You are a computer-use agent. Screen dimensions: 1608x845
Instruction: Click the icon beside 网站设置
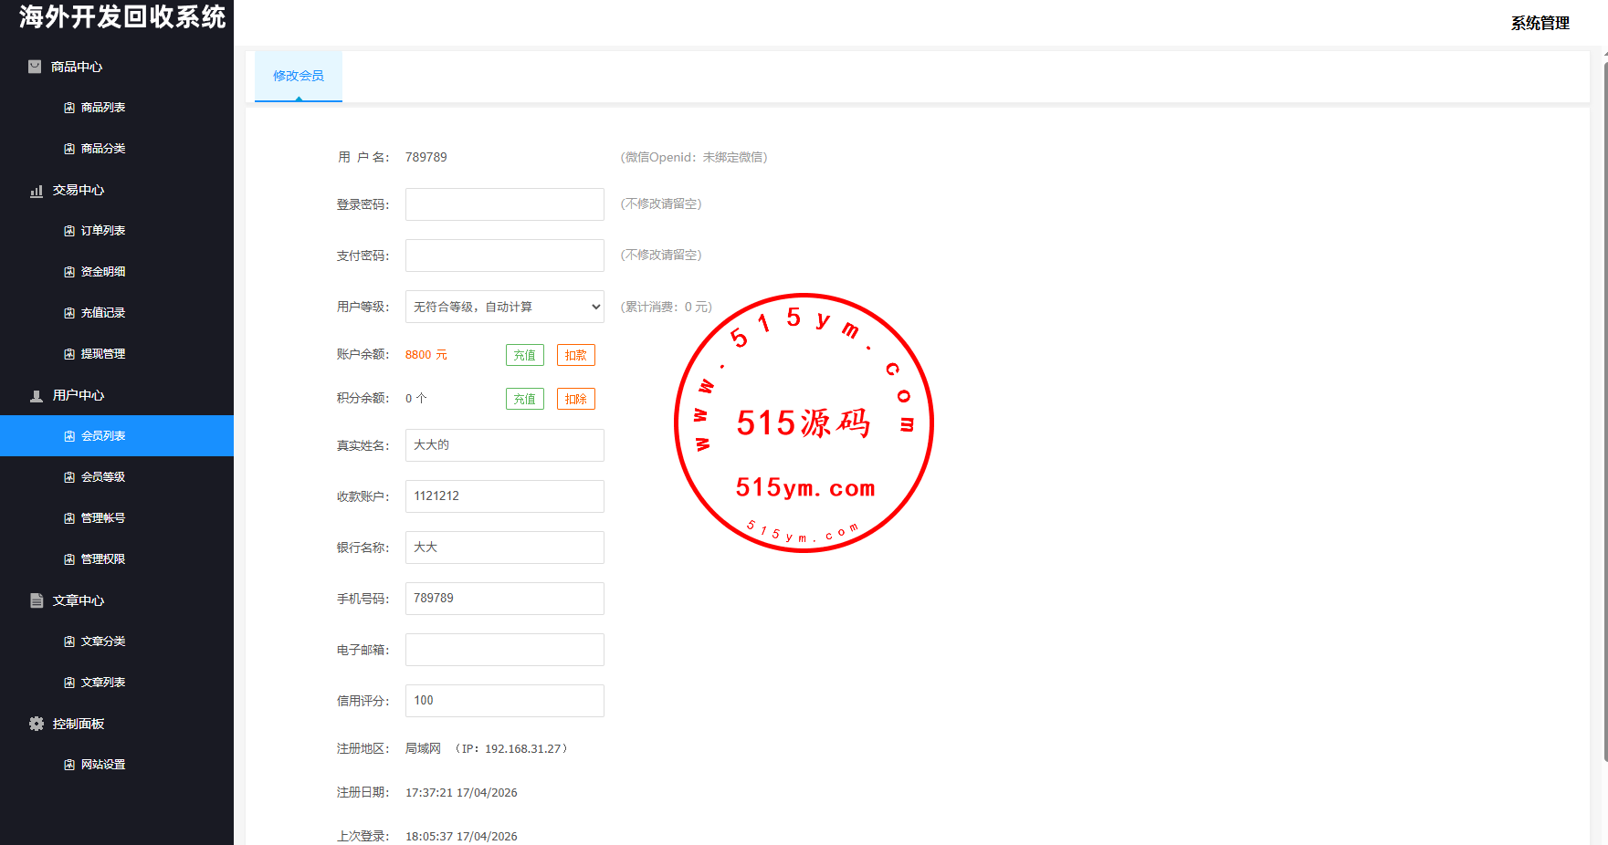(69, 765)
